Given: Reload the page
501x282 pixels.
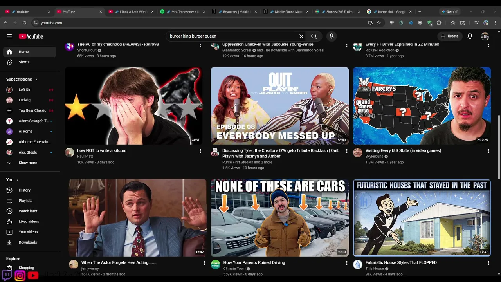Looking at the screenshot, I should point(24,23).
